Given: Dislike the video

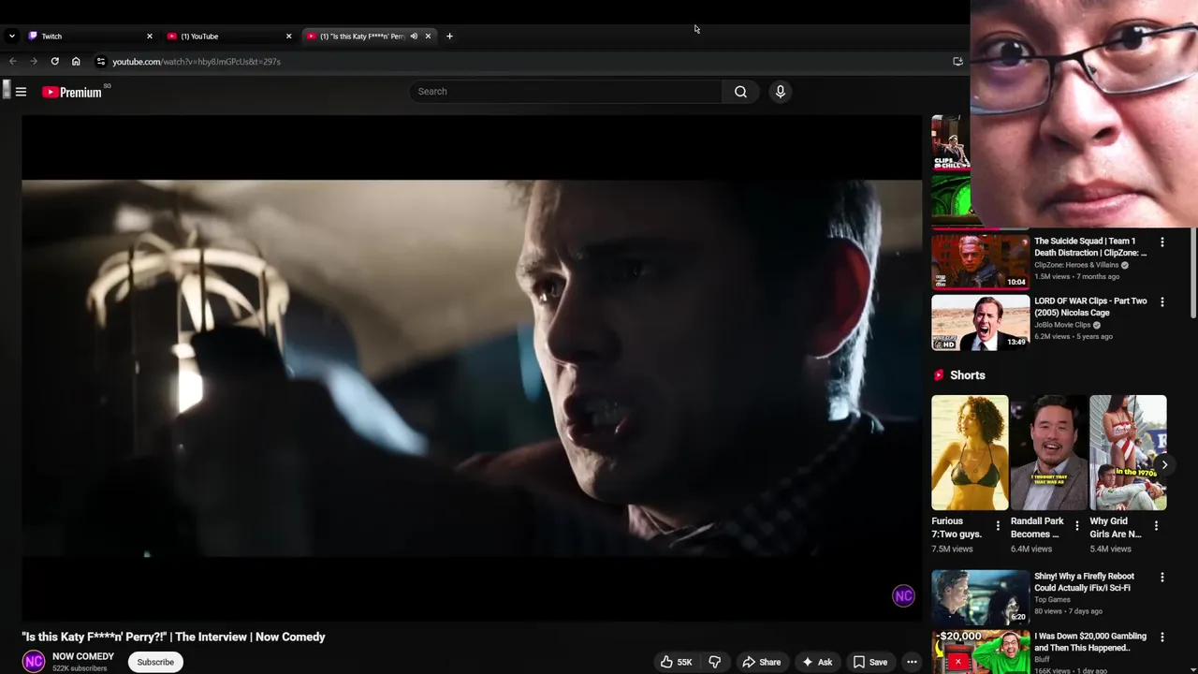Looking at the screenshot, I should pyautogui.click(x=714, y=662).
